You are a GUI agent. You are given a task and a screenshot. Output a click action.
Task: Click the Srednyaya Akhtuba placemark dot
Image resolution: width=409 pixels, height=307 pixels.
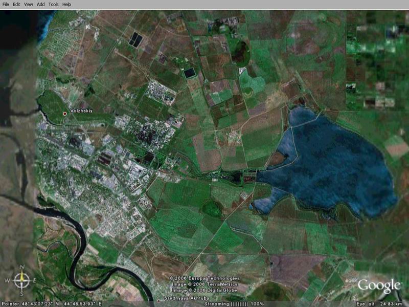[158, 301]
